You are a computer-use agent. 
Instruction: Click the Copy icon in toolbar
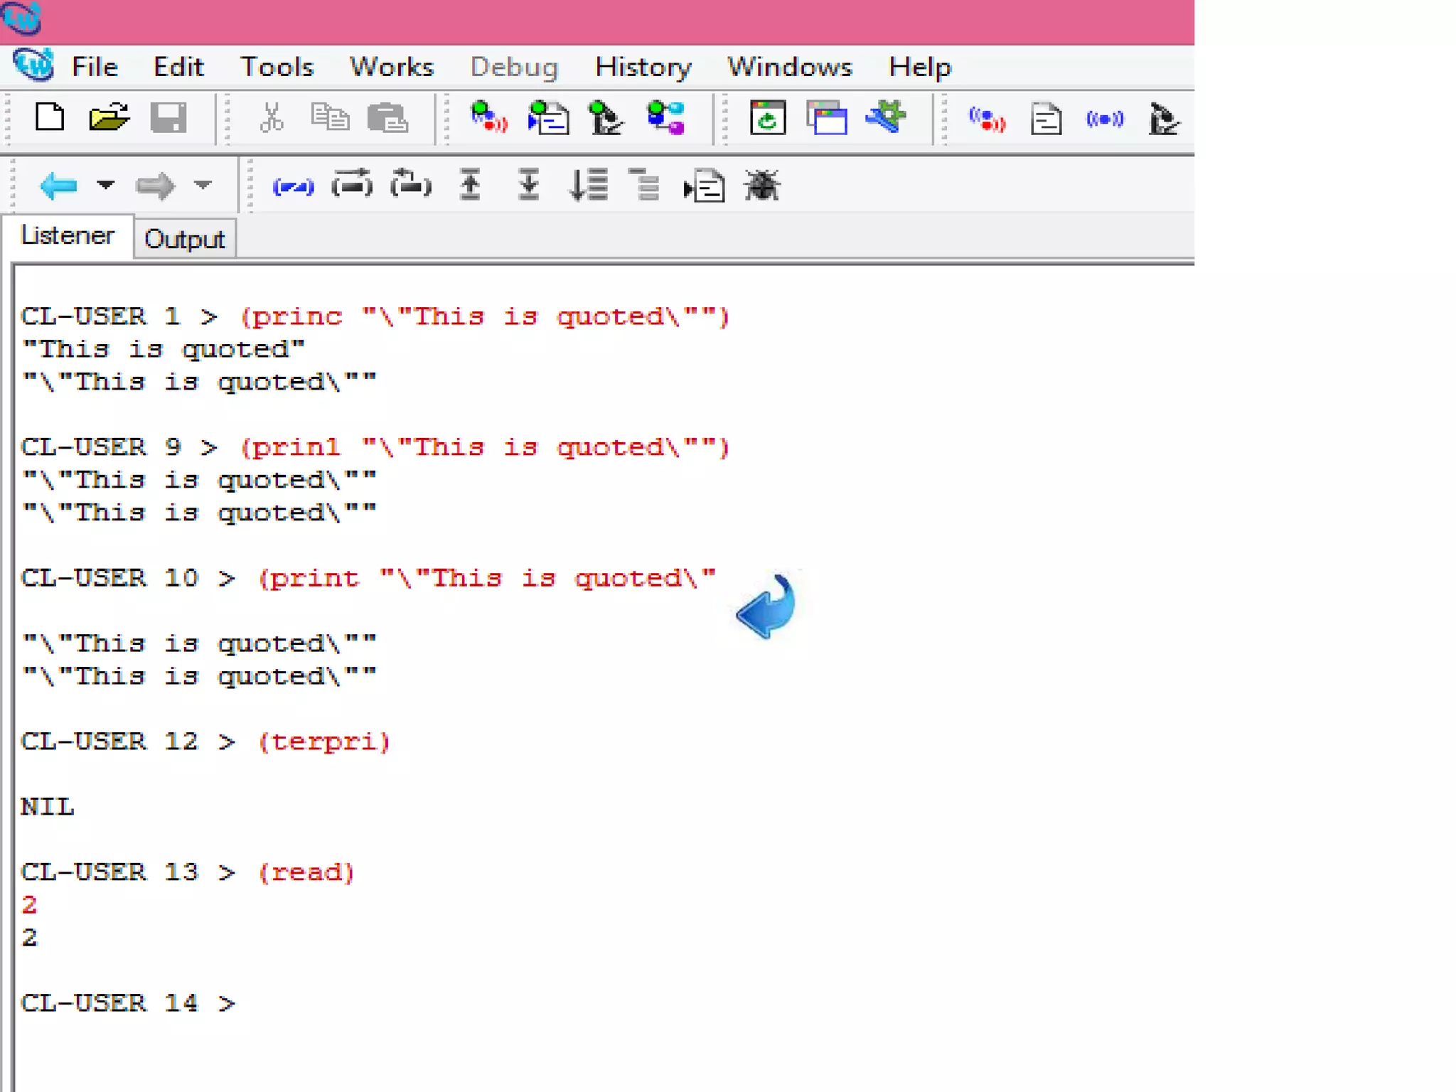pos(330,117)
